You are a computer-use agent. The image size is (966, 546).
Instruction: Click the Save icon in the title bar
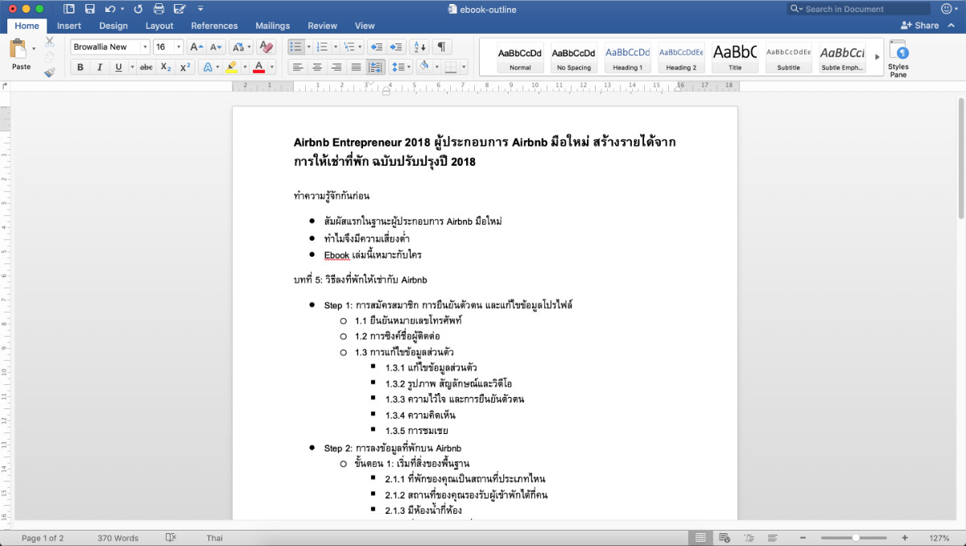[89, 9]
